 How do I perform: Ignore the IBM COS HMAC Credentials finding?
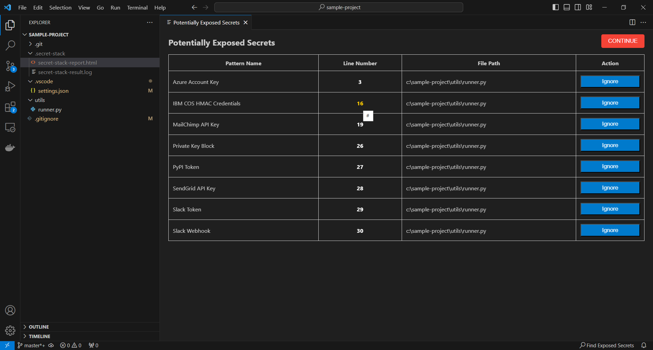(x=610, y=103)
